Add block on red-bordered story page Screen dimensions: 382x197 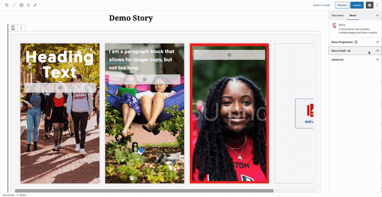tap(229, 55)
